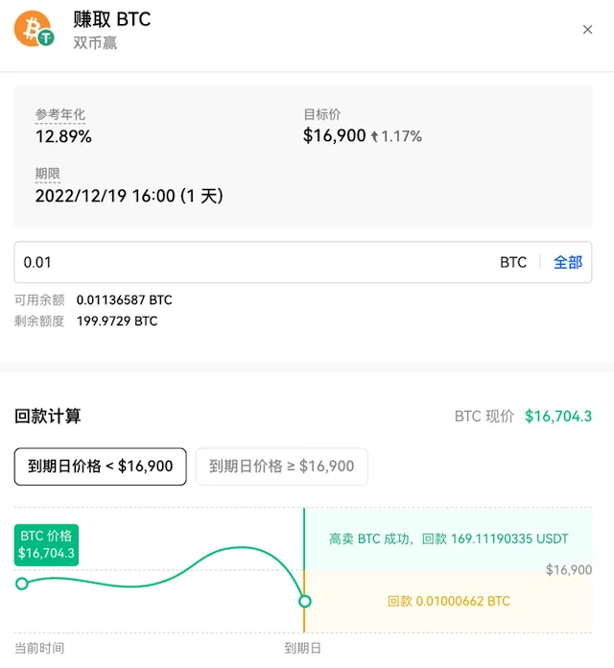The image size is (614, 668).
Task: Click the 高卖 BTC 成功 payout text
Action: pyautogui.click(x=448, y=539)
